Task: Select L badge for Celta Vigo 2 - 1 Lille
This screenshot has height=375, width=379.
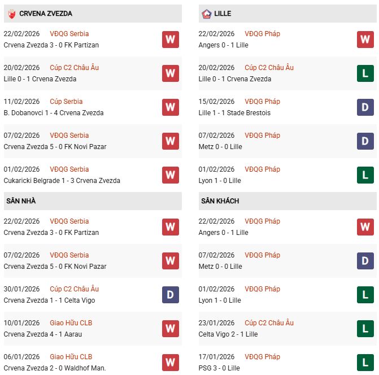Action: point(365,329)
